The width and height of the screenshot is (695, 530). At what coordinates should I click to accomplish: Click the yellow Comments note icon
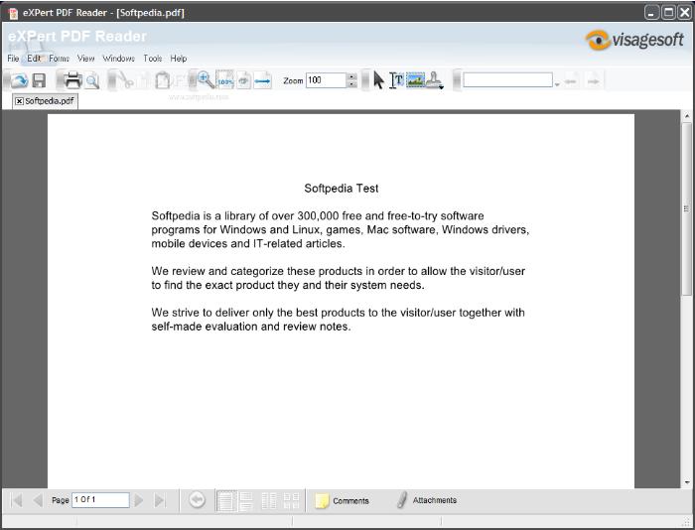322,501
